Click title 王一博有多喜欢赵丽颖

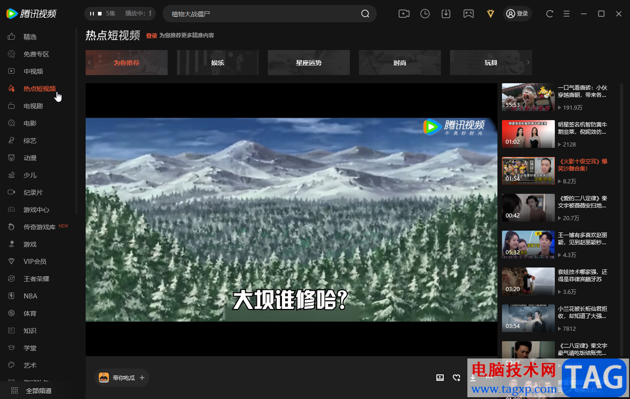click(583, 239)
